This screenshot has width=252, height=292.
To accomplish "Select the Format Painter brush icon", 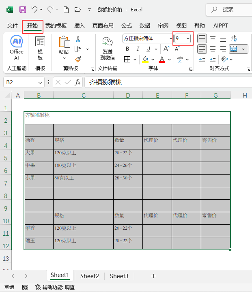I will pyautogui.click(x=78, y=60).
